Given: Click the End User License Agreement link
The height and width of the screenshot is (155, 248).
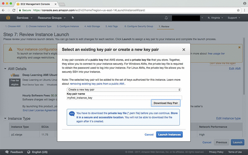Looking at the screenshot, I should click(x=40, y=110).
